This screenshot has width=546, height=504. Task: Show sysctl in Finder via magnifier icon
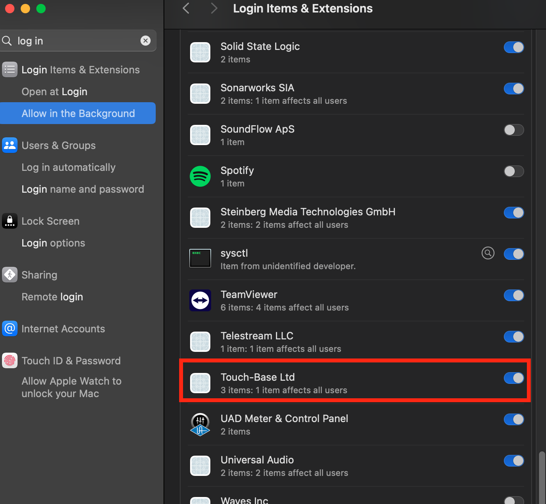click(488, 253)
